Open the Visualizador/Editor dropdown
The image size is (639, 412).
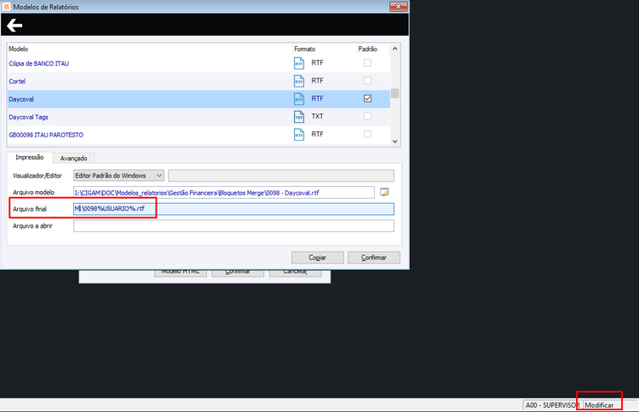coord(118,176)
